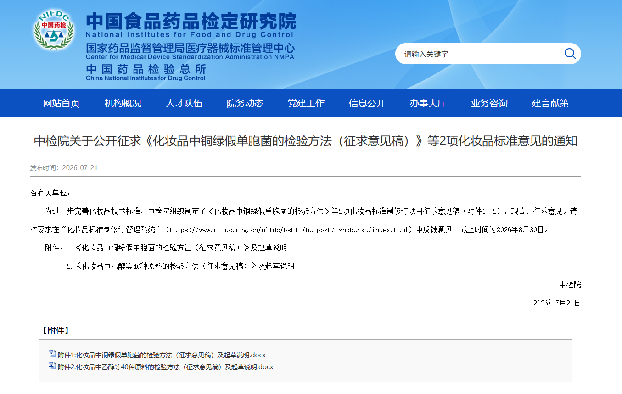
Task: Click the docx icon beside 附件2
Action: (x=52, y=366)
